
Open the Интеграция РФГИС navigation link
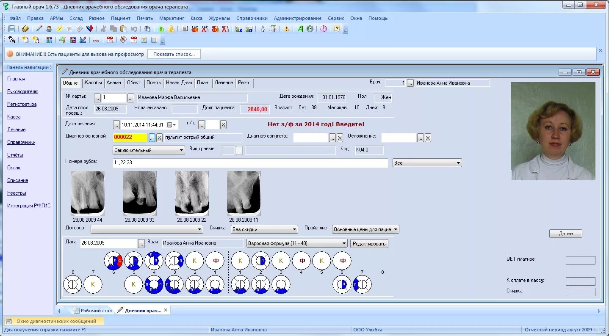[29, 206]
